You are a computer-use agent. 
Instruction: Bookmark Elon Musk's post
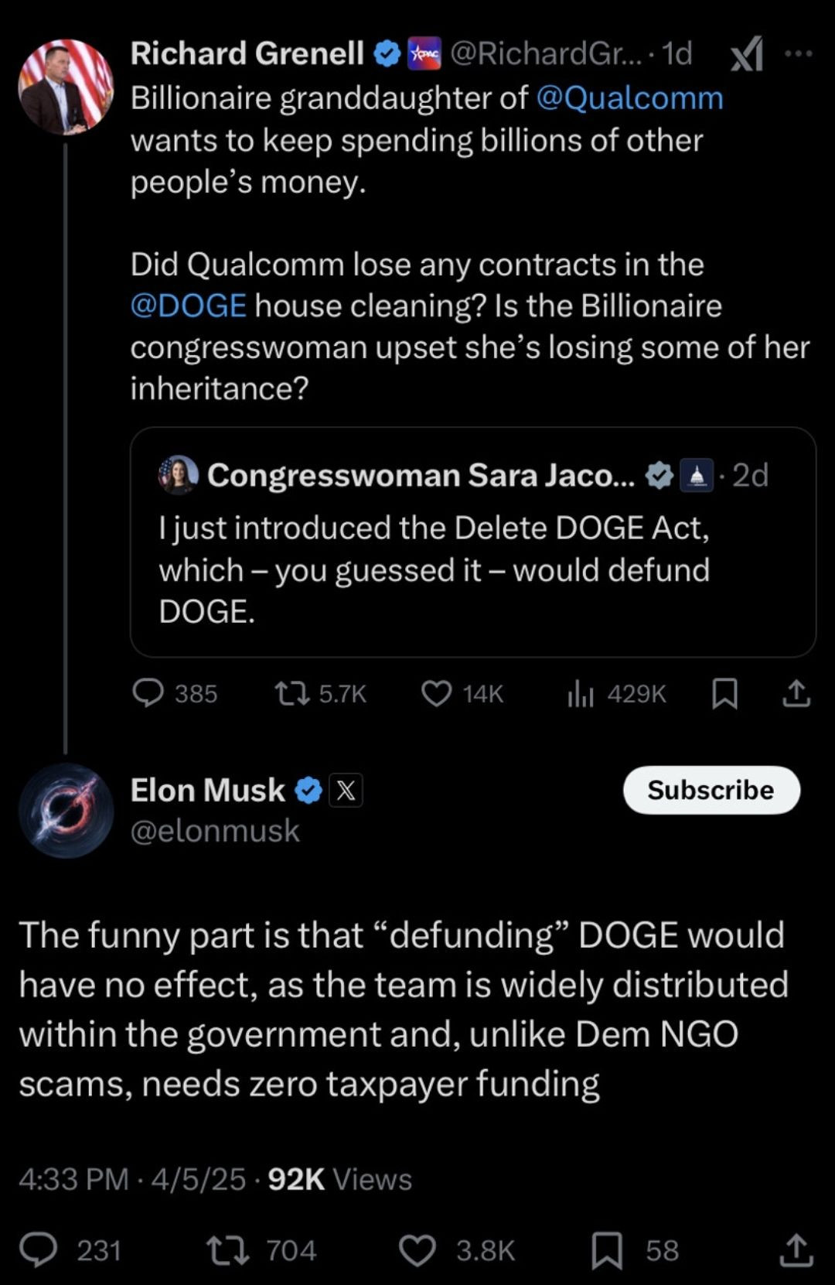[x=607, y=1250]
